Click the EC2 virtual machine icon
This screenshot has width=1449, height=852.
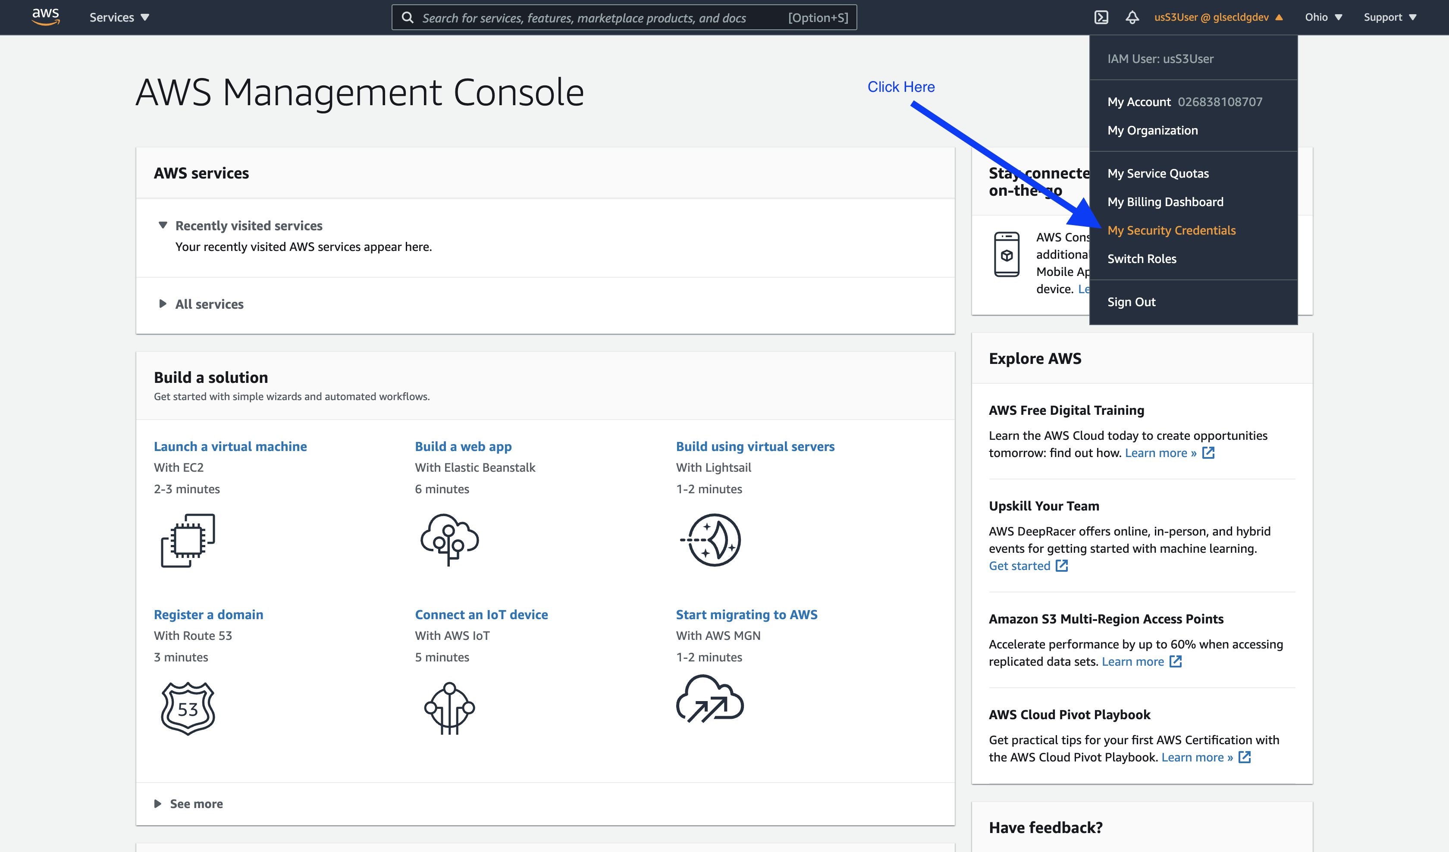tap(188, 540)
